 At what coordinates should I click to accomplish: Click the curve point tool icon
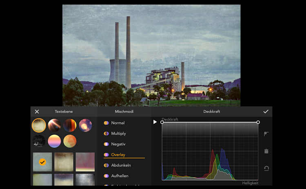tap(266, 134)
